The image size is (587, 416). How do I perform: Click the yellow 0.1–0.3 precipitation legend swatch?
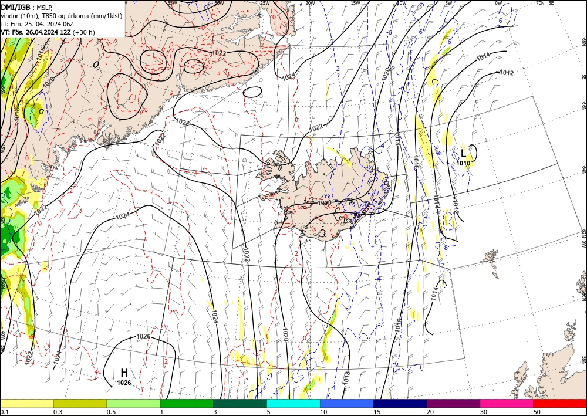26,403
